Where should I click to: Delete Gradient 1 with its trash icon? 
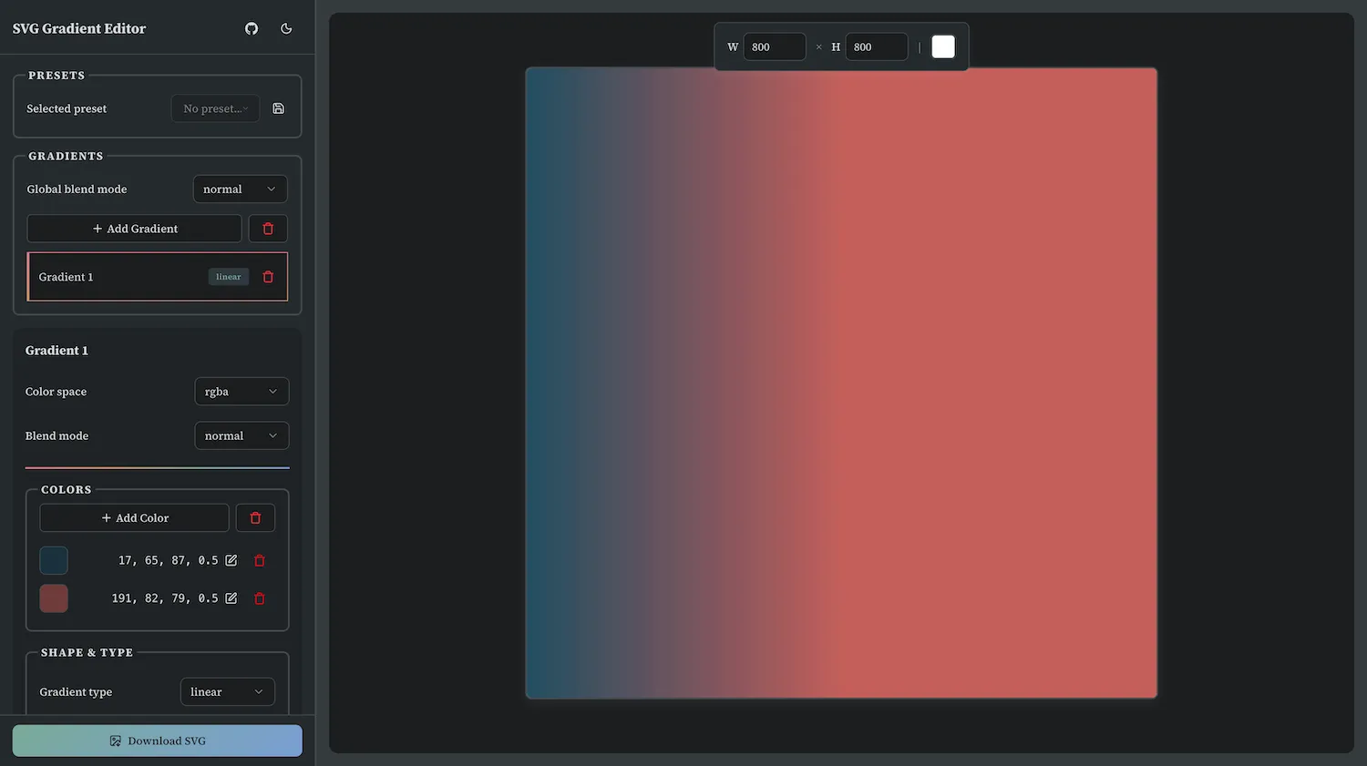click(267, 276)
